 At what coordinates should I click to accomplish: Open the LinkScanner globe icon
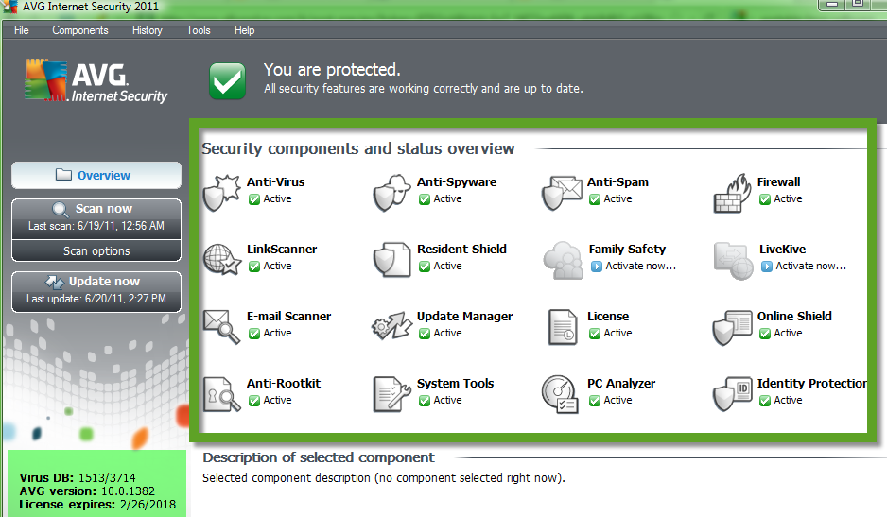click(x=222, y=260)
